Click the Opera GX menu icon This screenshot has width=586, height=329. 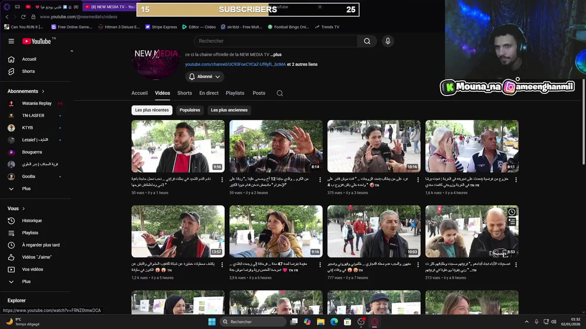click(7, 7)
